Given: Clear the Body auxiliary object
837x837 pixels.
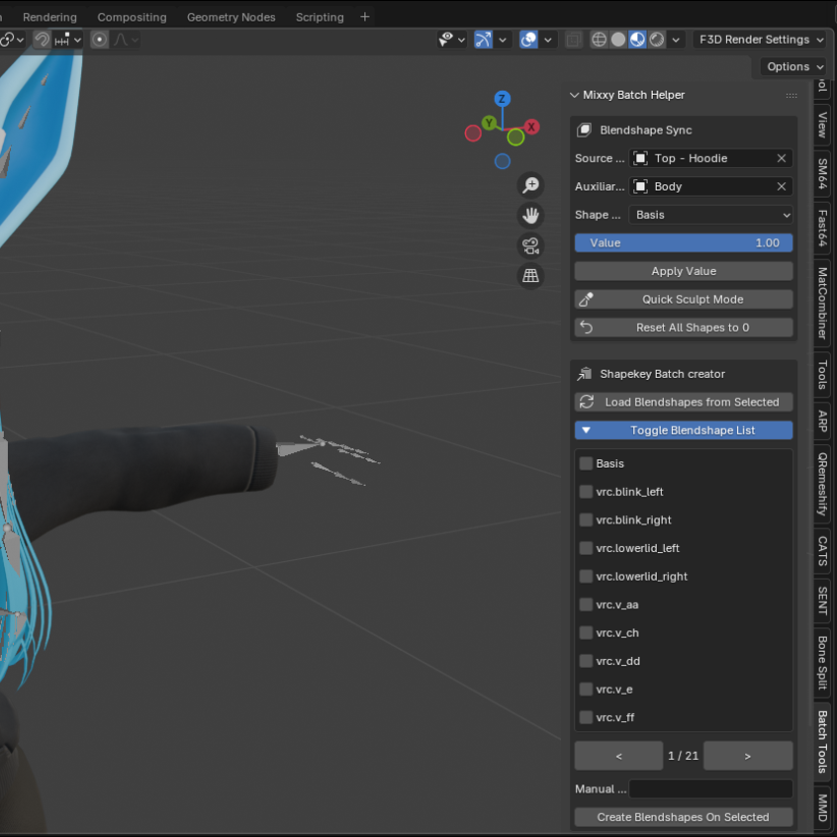Looking at the screenshot, I should pyautogui.click(x=782, y=187).
